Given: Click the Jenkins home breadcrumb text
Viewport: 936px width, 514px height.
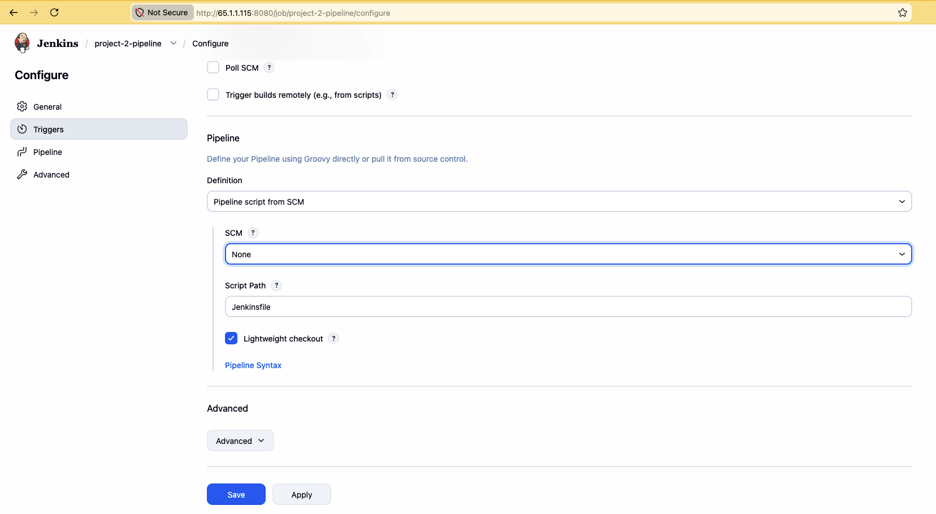Looking at the screenshot, I should tap(58, 44).
